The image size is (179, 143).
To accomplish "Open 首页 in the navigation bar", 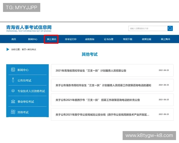I will point(14,39).
